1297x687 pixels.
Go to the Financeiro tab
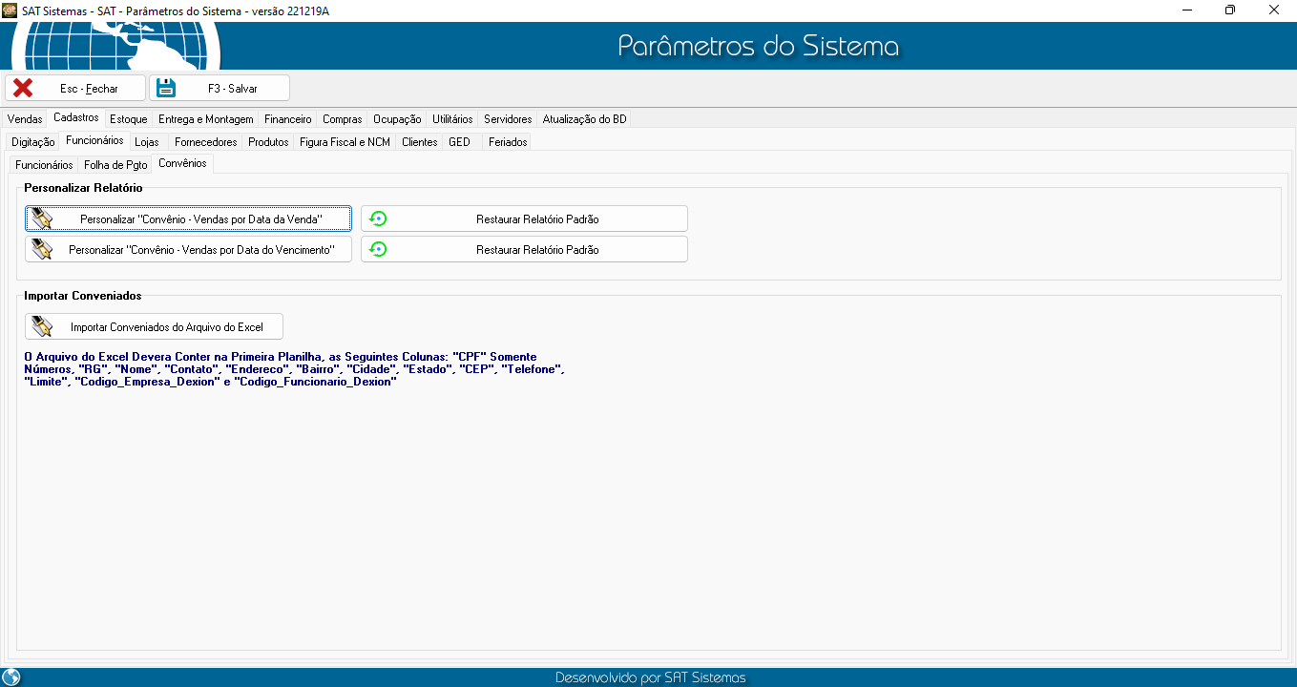click(x=287, y=119)
